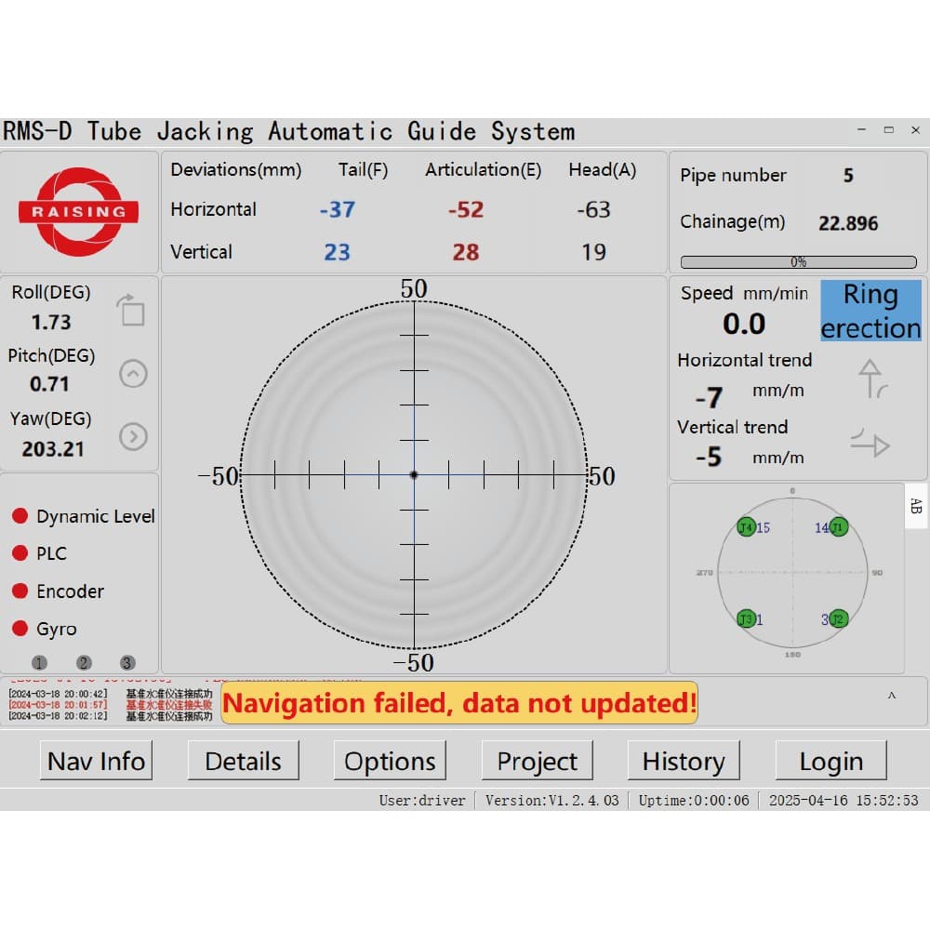This screenshot has height=930, width=930.
Task: Click the Head horizontal value -63
Action: (593, 209)
